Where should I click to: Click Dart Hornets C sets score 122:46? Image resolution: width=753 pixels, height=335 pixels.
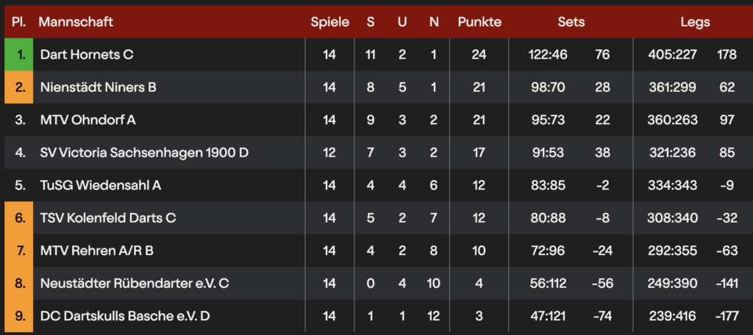pyautogui.click(x=547, y=55)
